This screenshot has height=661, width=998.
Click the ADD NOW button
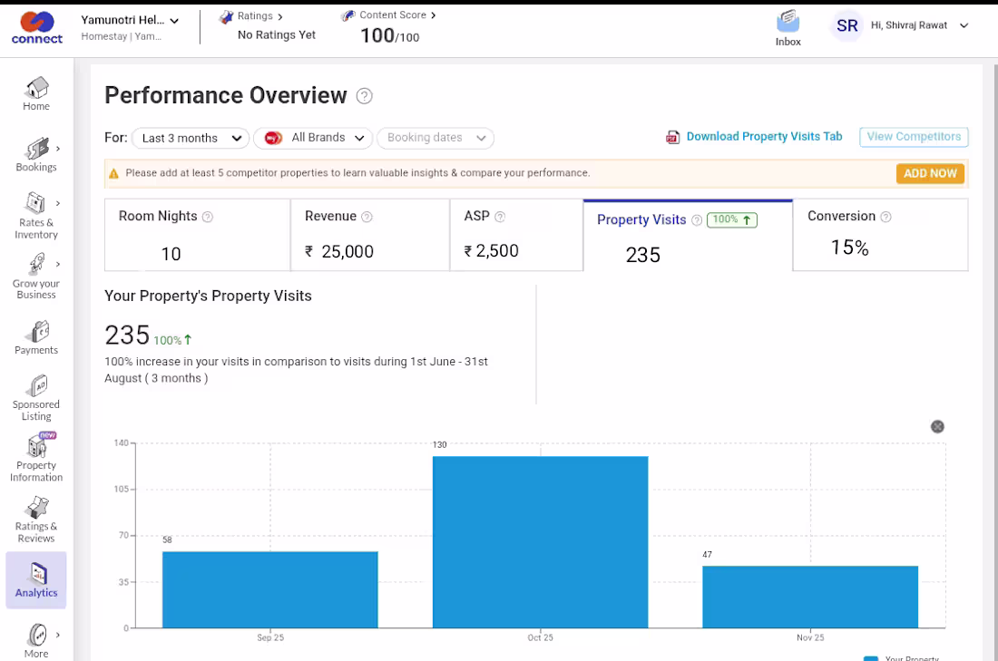click(930, 174)
